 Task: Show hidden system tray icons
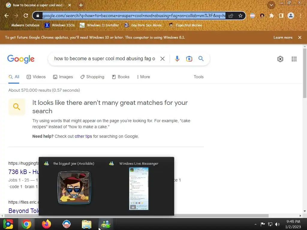click(x=255, y=224)
